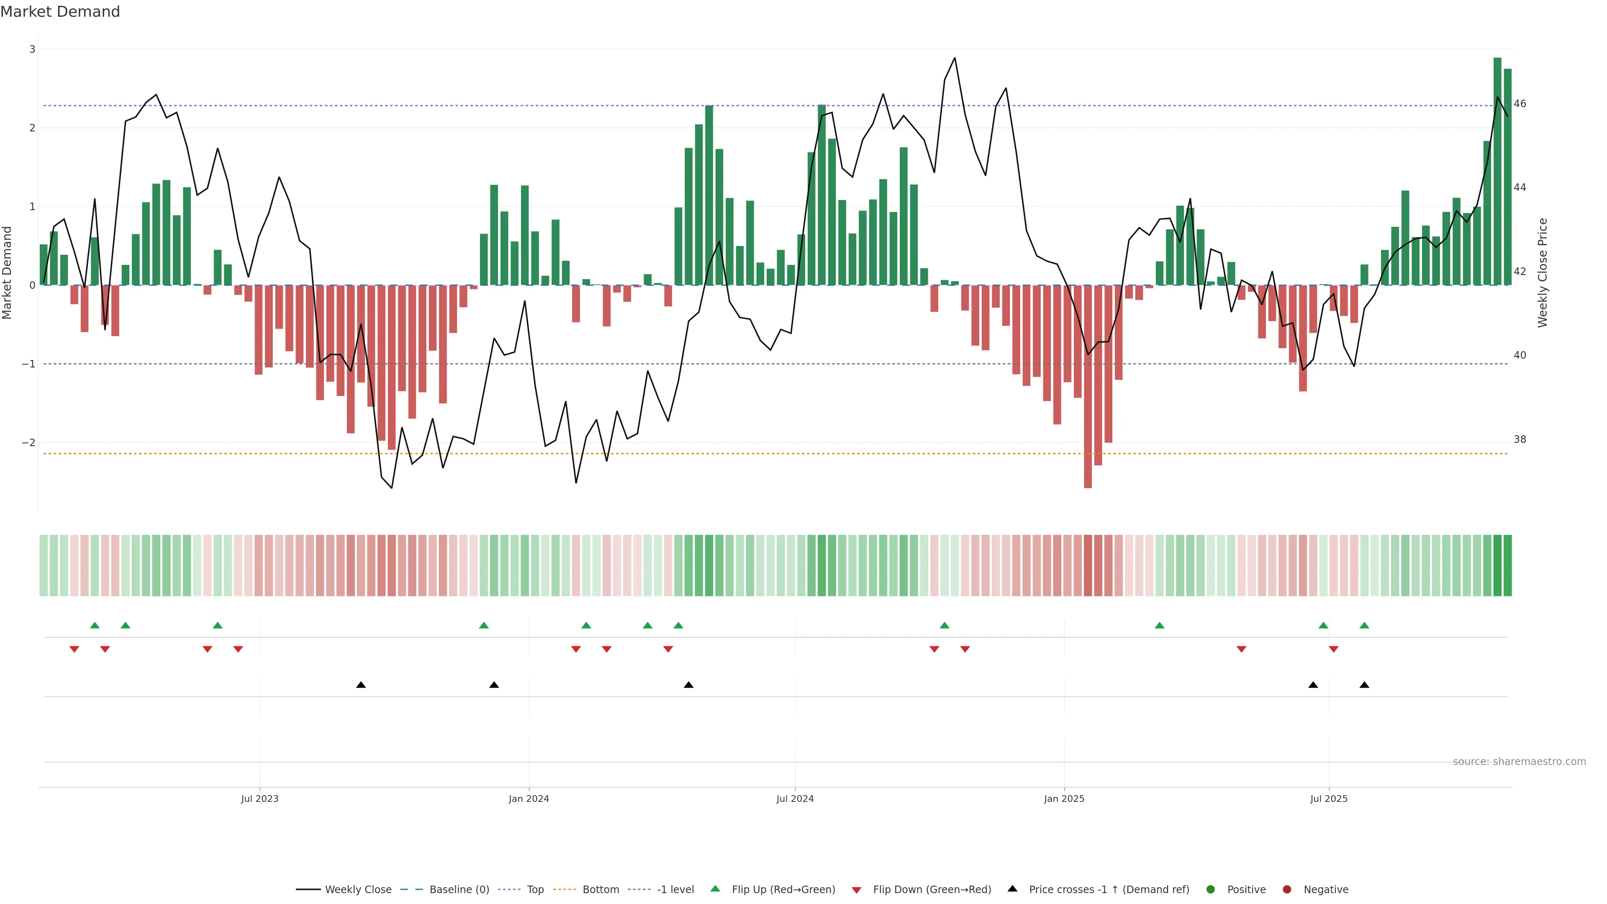Viewport: 1607px width, 904px height.
Task: Hide the Top threshold legend item
Action: pyautogui.click(x=535, y=890)
